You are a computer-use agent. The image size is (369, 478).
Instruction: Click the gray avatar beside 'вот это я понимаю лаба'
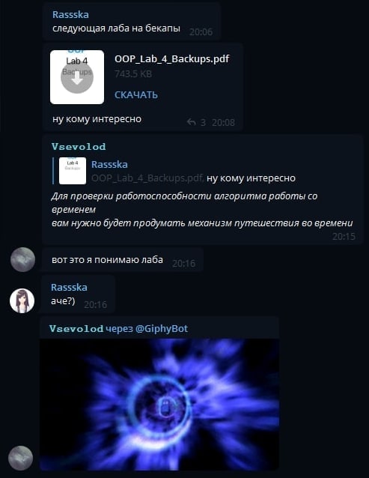pyautogui.click(x=22, y=259)
